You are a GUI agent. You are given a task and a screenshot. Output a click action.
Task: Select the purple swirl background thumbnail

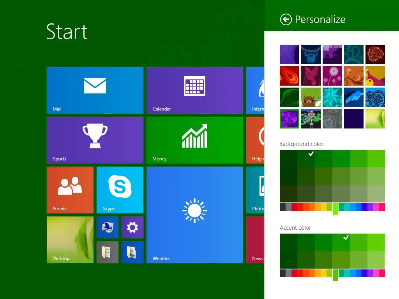290,55
